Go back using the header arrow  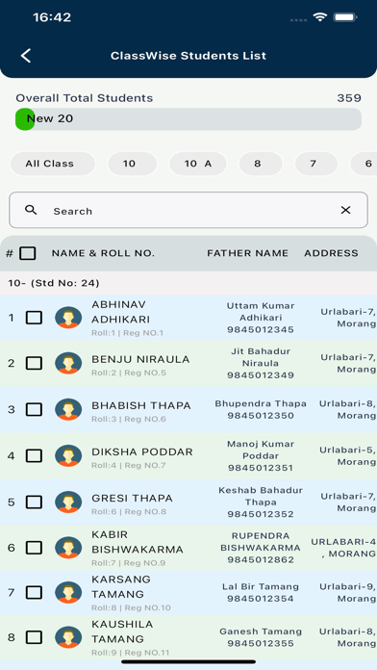(26, 56)
